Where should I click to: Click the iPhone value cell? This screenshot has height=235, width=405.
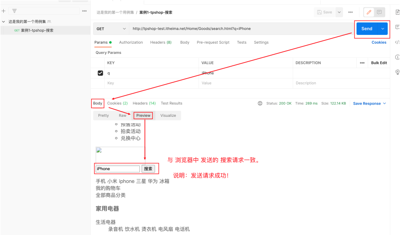[245, 73]
